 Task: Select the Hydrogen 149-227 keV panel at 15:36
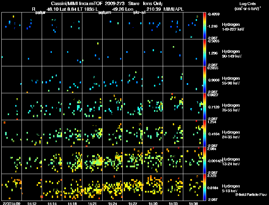193,26
